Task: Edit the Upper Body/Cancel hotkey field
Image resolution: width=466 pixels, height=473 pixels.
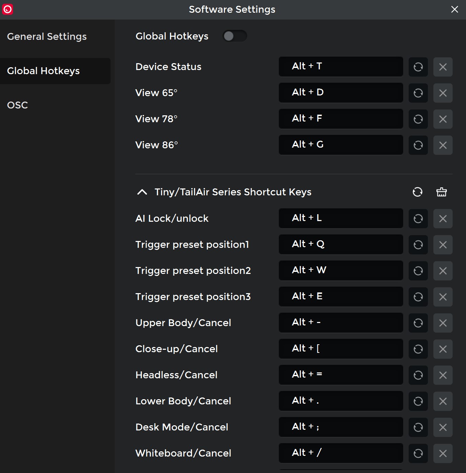Action: [341, 323]
